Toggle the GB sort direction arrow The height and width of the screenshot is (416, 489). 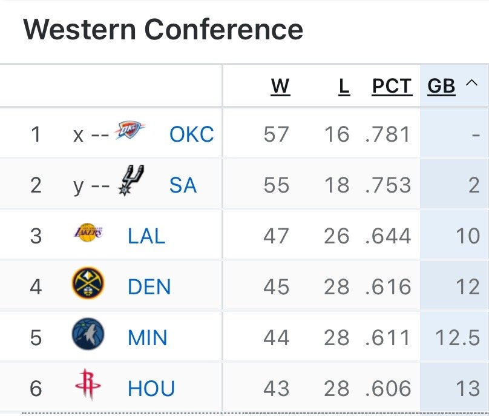pos(471,85)
